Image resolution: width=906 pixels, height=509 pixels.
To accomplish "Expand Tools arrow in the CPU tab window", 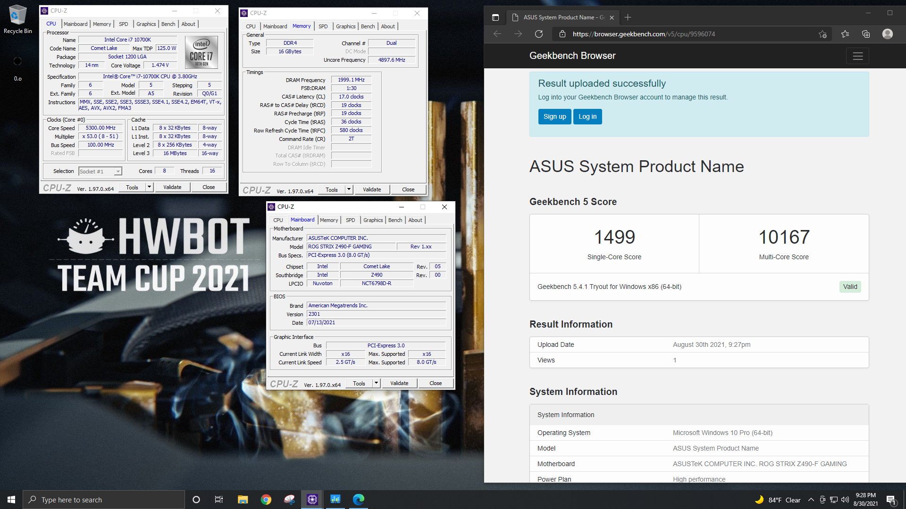I will tap(149, 187).
